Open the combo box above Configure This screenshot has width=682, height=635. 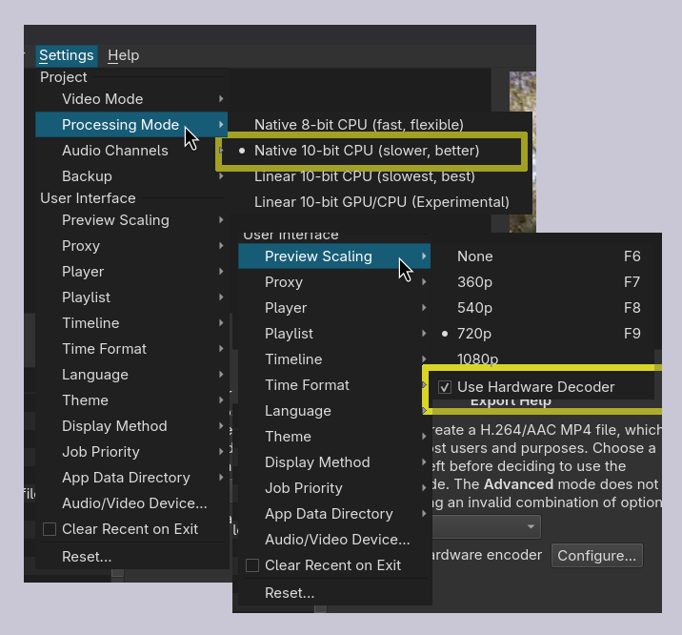pos(486,526)
